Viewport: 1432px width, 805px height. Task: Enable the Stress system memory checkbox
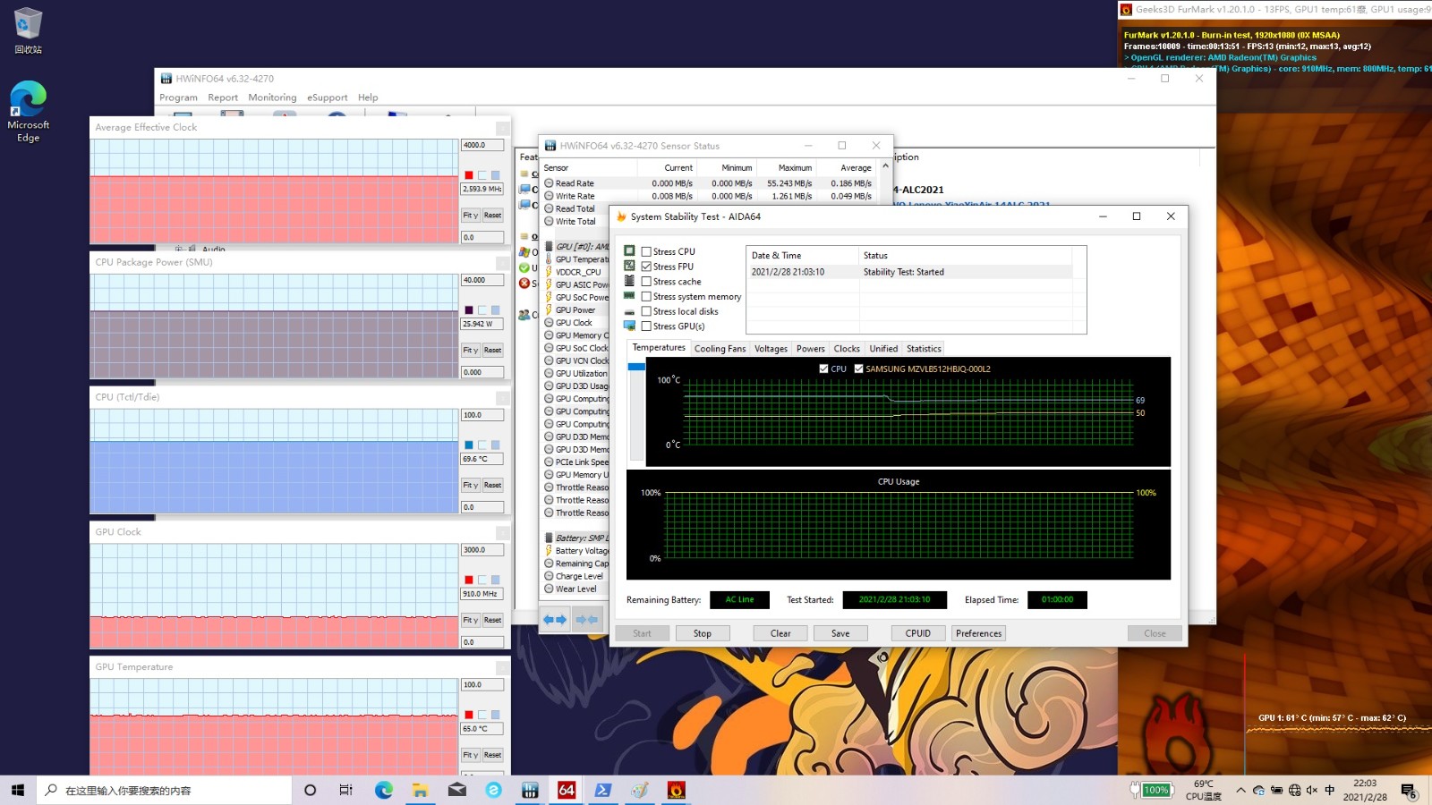click(x=646, y=297)
